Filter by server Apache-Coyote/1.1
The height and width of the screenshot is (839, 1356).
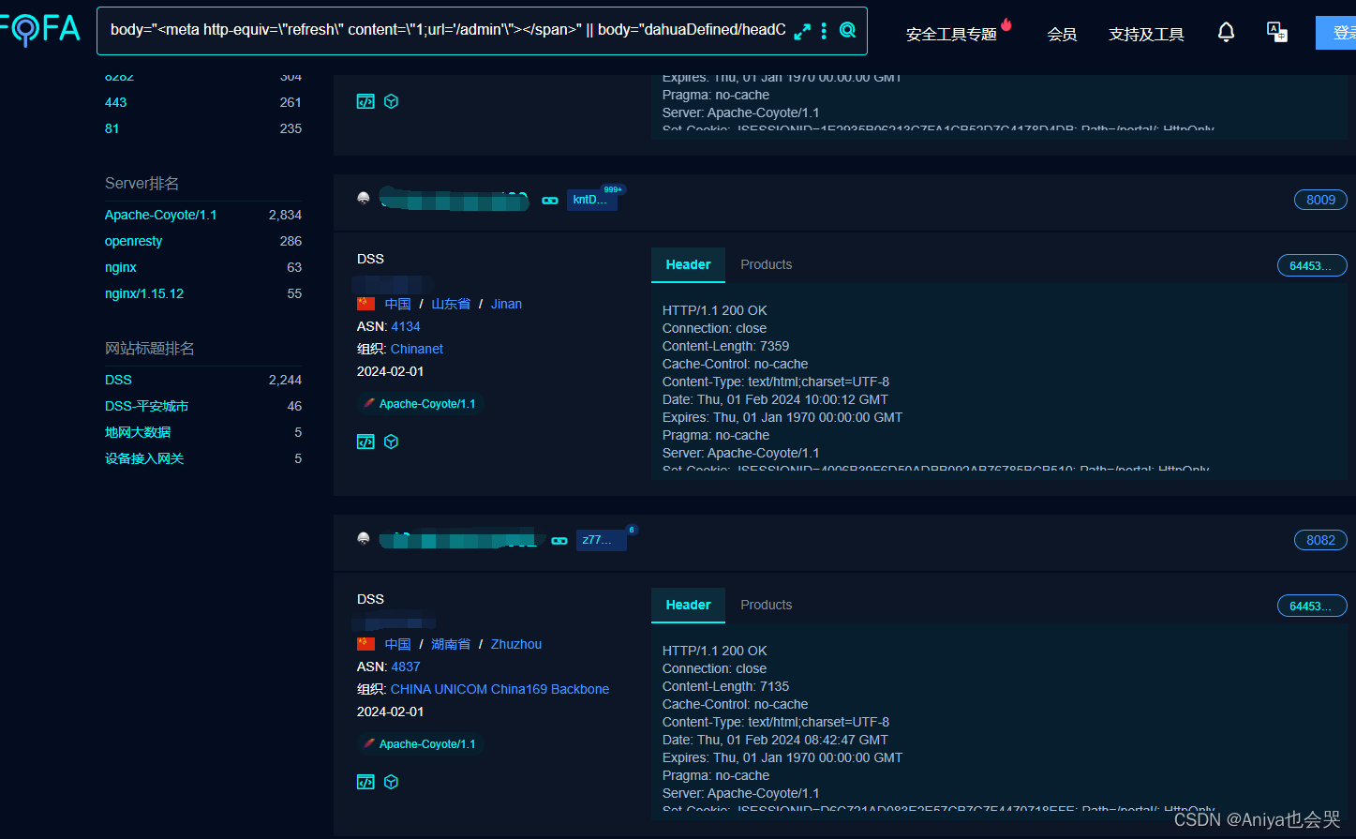(x=160, y=215)
